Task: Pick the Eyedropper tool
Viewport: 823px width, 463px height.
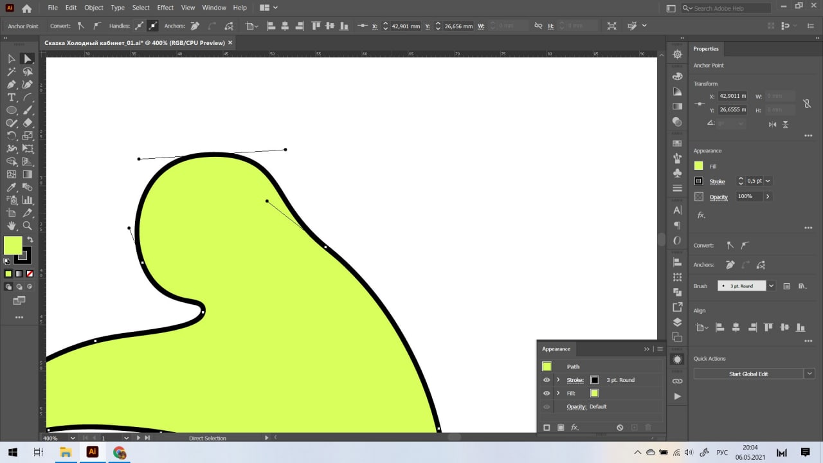Action: pyautogui.click(x=12, y=187)
